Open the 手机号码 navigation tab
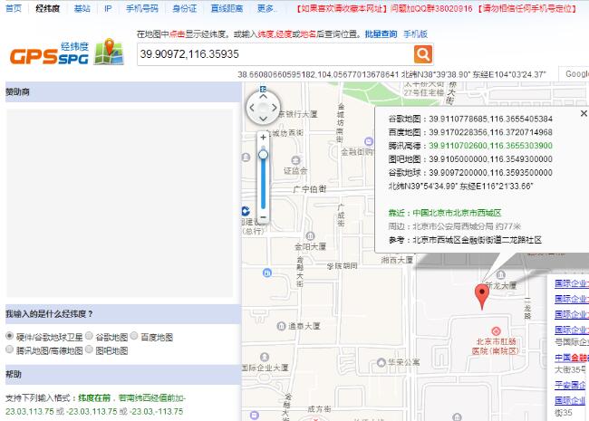The height and width of the screenshot is (421, 589). [142, 8]
